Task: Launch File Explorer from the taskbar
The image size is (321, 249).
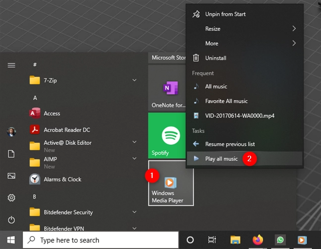Action: coord(235,240)
